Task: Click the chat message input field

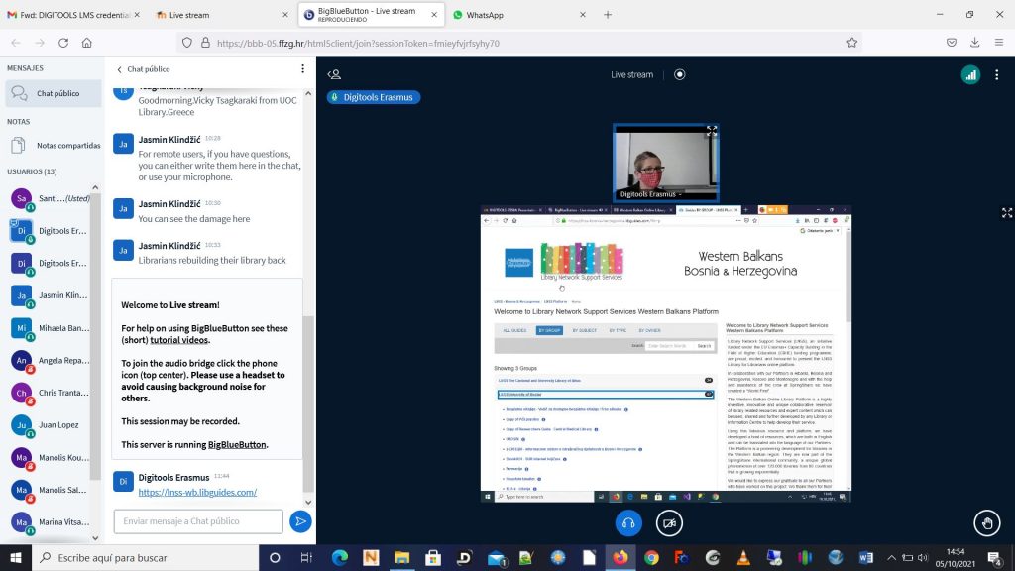Action: click(x=197, y=521)
